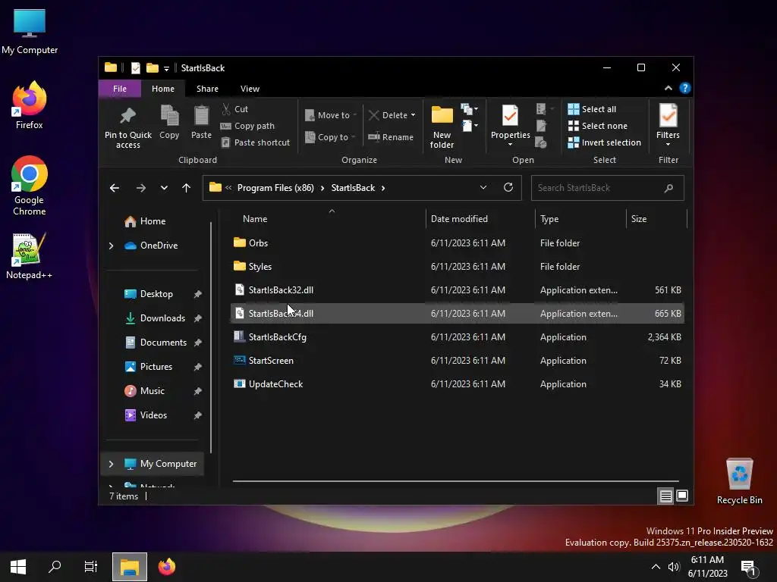
Task: Click Select all in ribbon
Action: (592, 109)
